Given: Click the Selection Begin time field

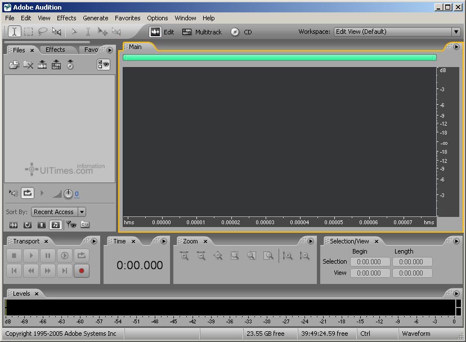Looking at the screenshot, I should (x=370, y=261).
